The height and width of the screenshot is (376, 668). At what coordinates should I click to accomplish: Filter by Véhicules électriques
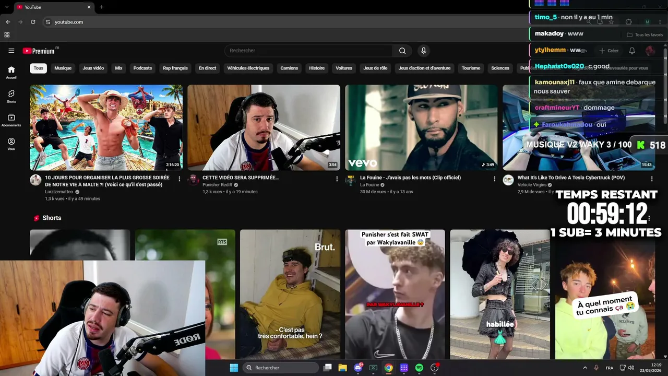point(248,68)
